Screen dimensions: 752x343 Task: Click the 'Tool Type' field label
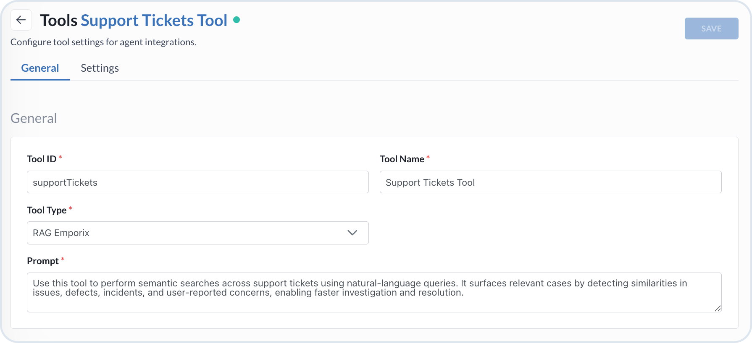pos(47,210)
